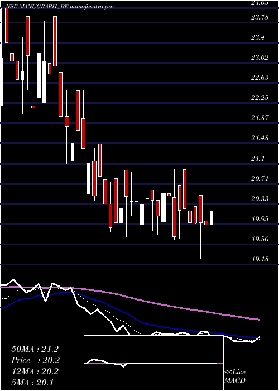Click the 24.05 price axis label

[x=260, y=3]
